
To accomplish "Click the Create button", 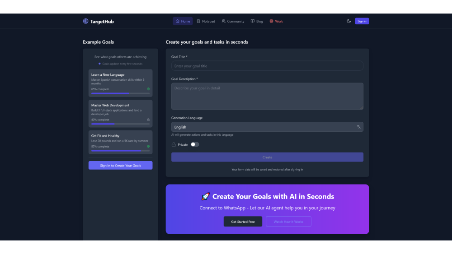I will click(x=267, y=157).
